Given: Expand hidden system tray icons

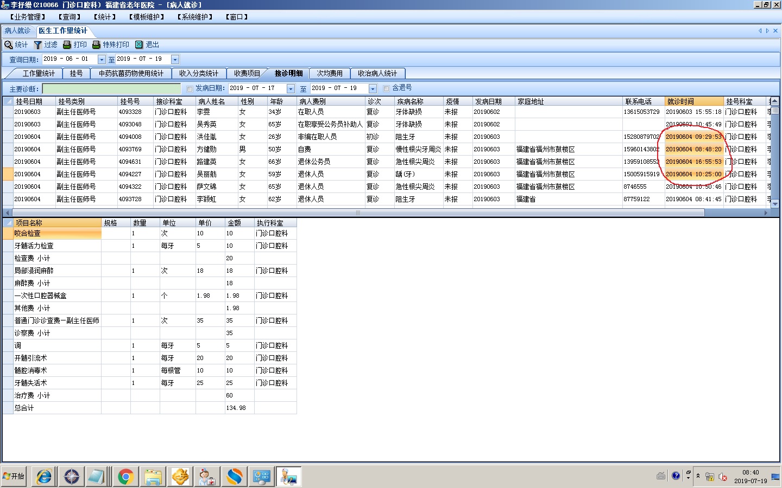Looking at the screenshot, I should point(698,476).
